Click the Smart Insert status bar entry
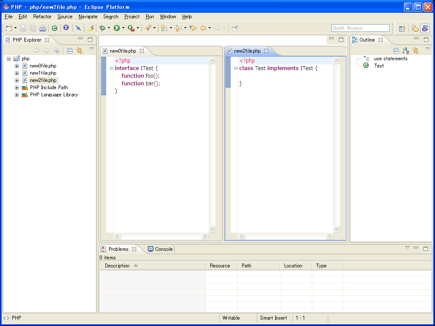Image resolution: width=435 pixels, height=326 pixels. click(x=273, y=318)
